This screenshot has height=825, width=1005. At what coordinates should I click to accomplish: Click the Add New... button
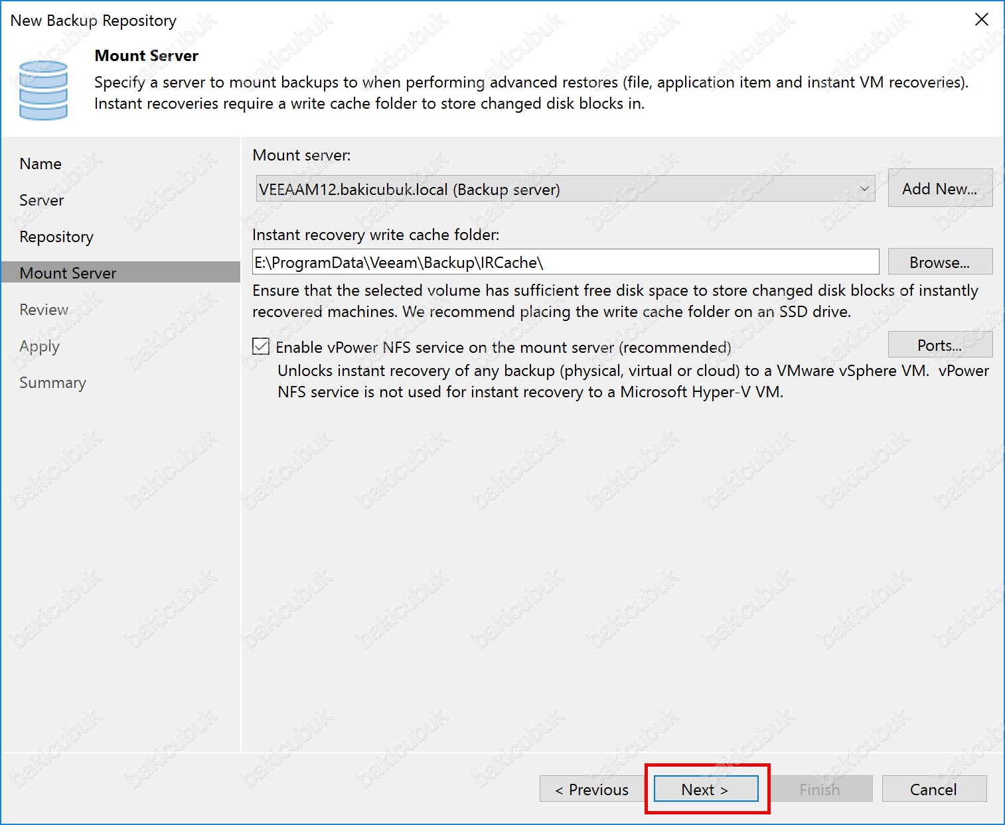coord(940,188)
